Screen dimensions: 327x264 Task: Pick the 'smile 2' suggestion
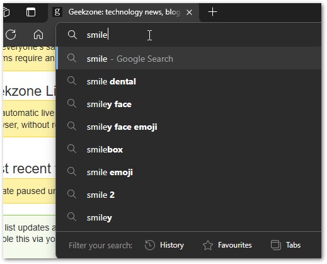[x=189, y=195]
